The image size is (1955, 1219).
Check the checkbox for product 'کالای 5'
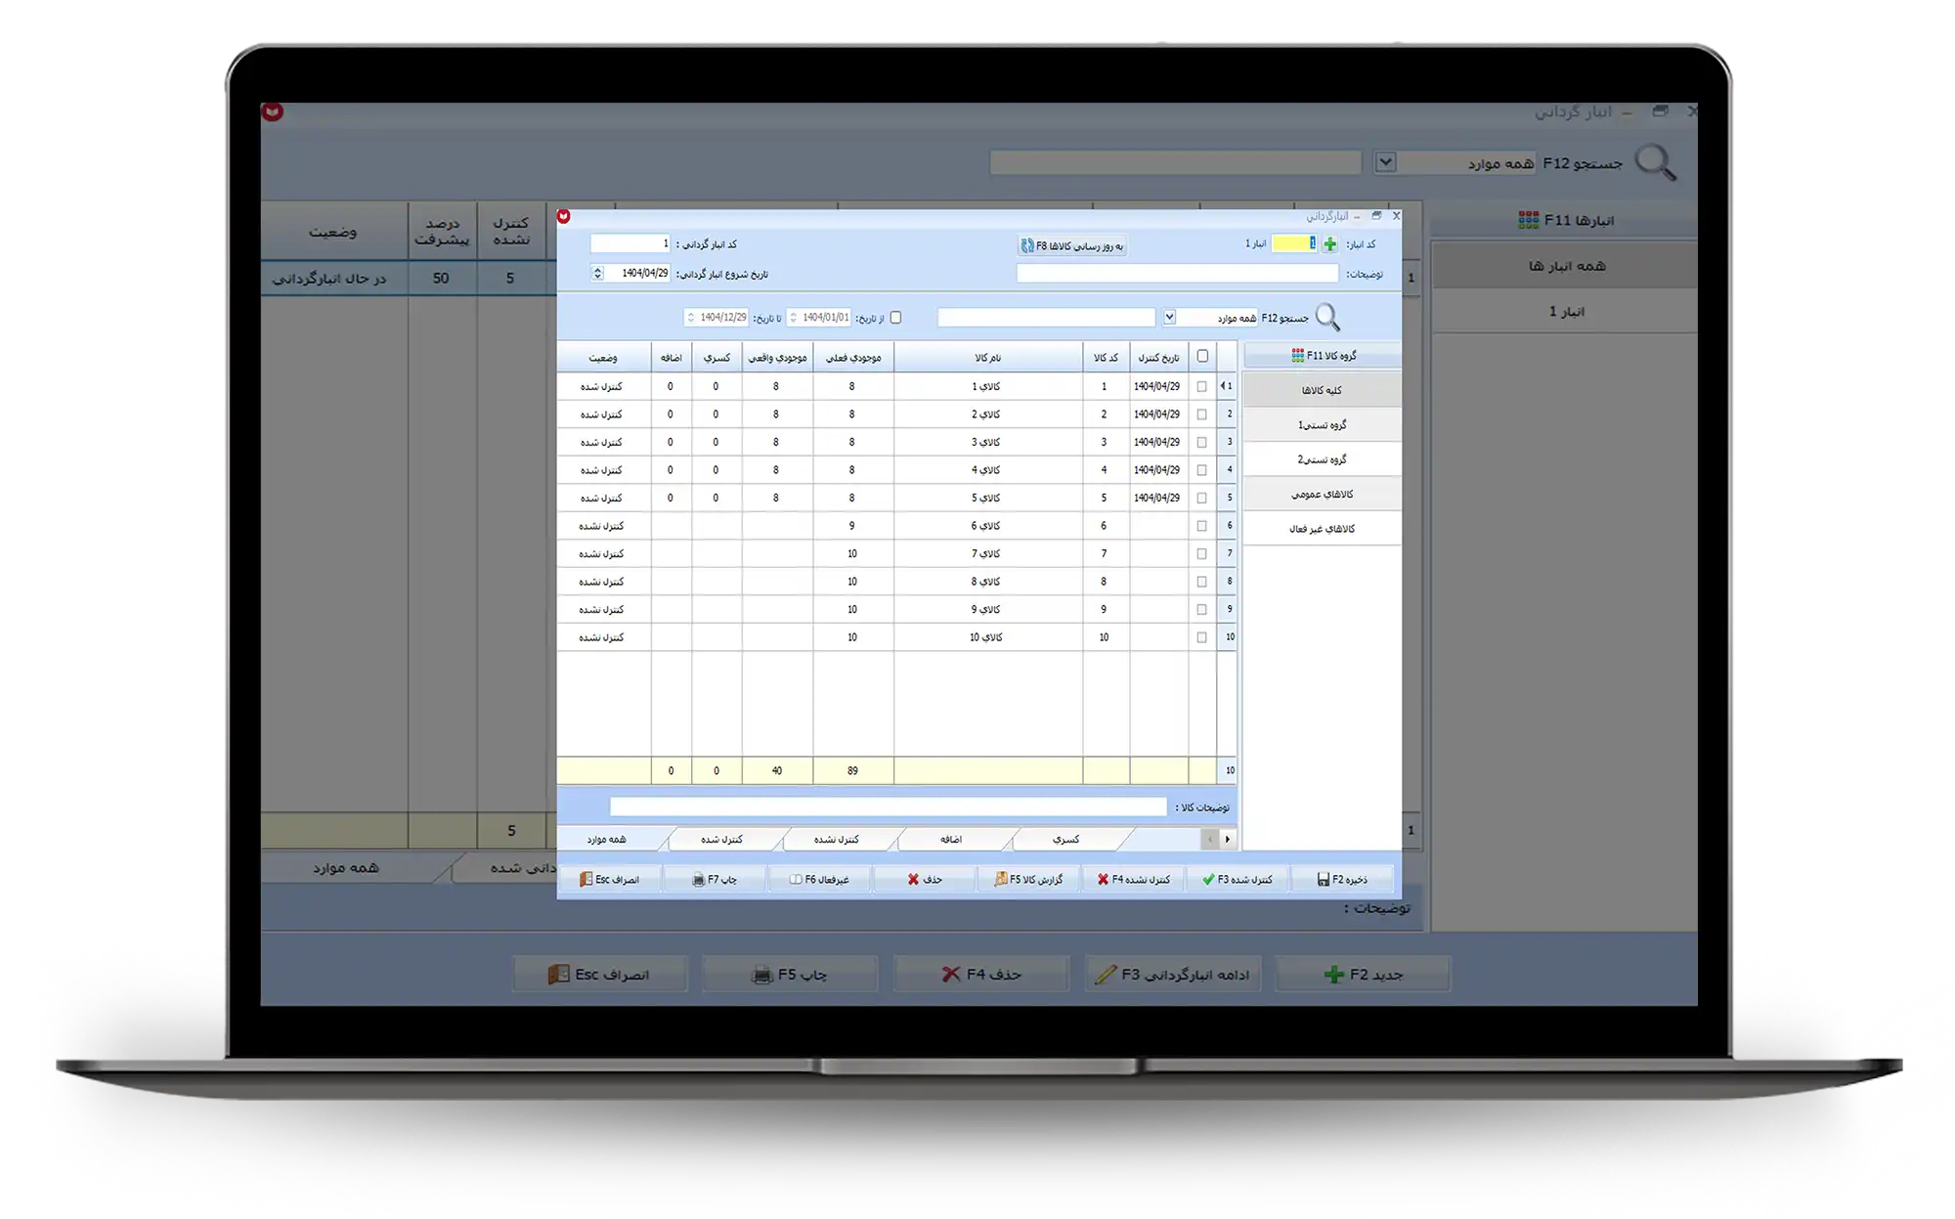point(1202,499)
